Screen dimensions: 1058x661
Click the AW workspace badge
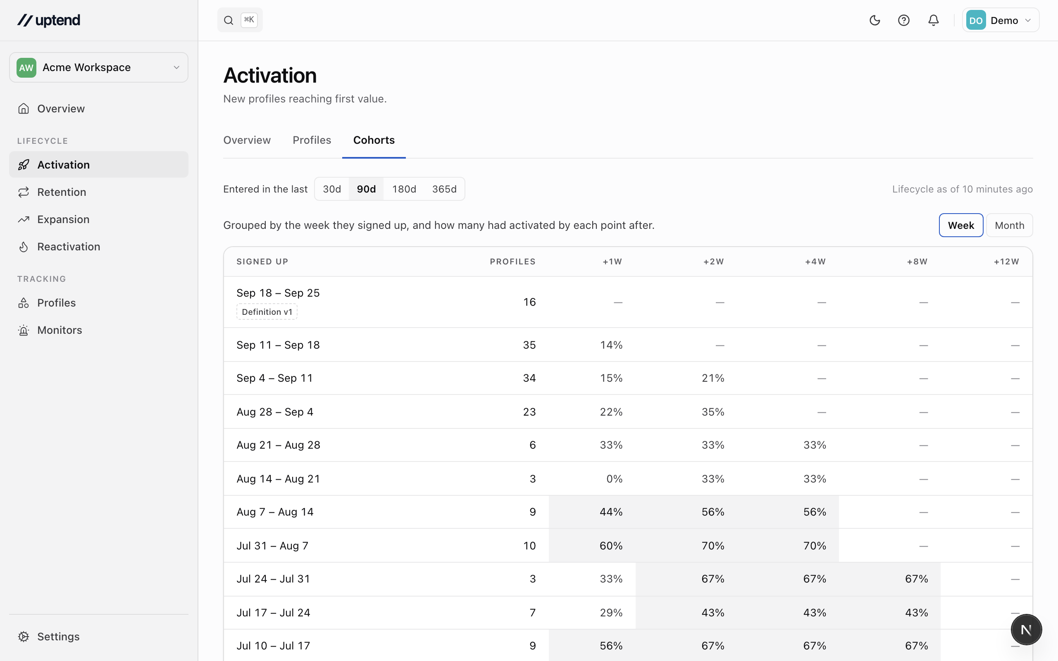coord(26,67)
